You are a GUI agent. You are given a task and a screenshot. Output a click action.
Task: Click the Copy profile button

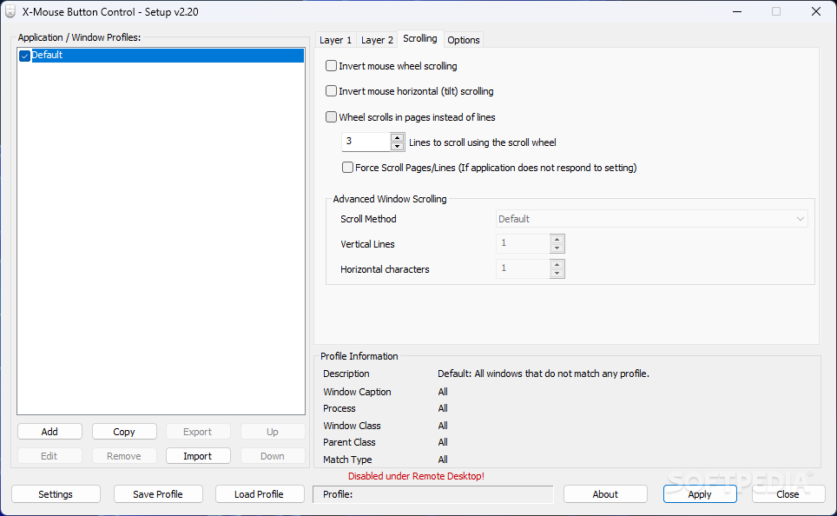tap(124, 432)
